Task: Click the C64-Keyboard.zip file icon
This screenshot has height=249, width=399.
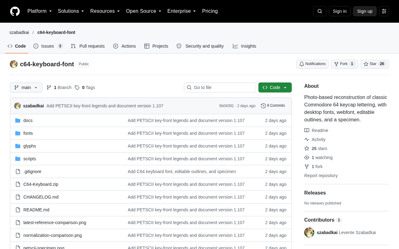Action: click(x=18, y=184)
